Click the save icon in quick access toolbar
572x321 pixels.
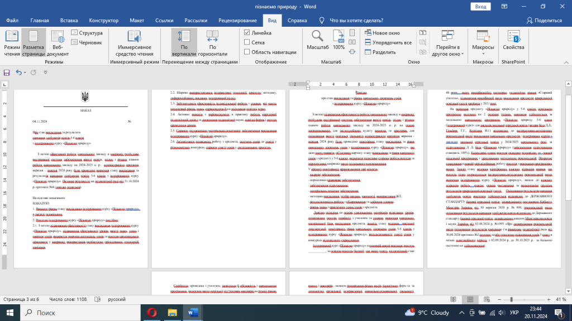[x=7, y=72]
